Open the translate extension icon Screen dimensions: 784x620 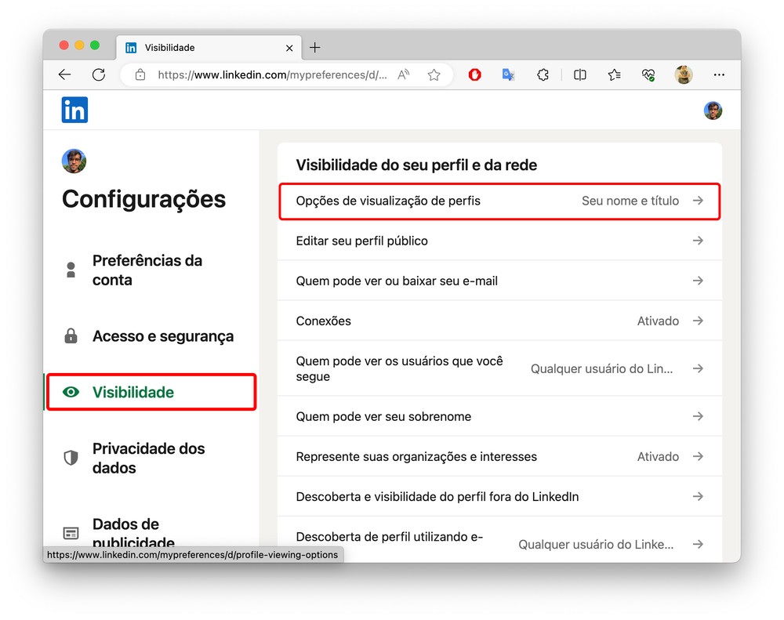point(508,75)
